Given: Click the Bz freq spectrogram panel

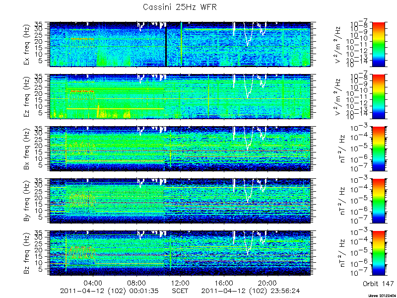Looking at the screenshot, I should 180,253.
